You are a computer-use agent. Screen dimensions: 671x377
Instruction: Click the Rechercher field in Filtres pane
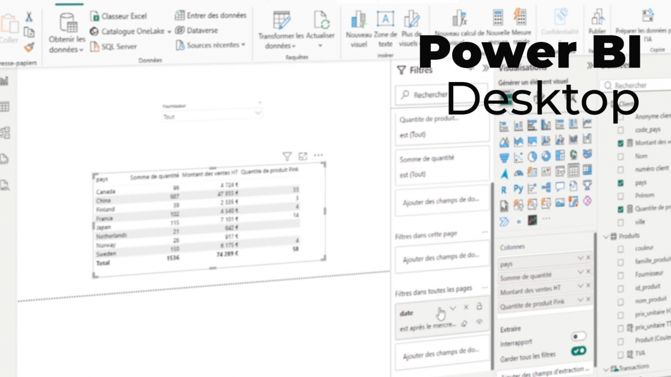tap(441, 95)
